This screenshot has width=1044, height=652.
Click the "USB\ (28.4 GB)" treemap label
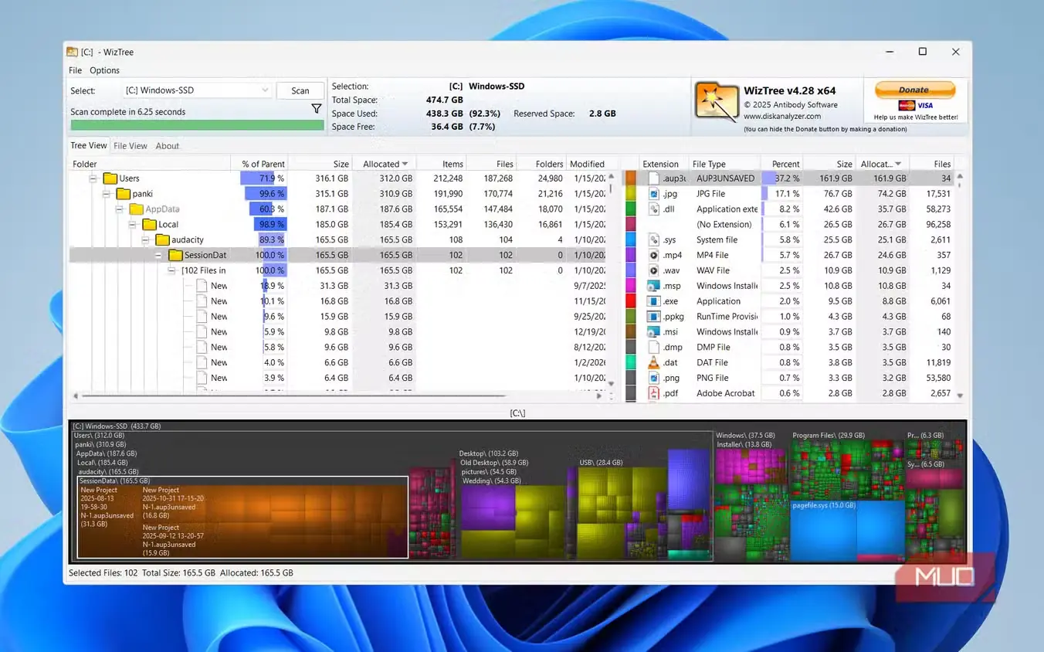pyautogui.click(x=601, y=463)
